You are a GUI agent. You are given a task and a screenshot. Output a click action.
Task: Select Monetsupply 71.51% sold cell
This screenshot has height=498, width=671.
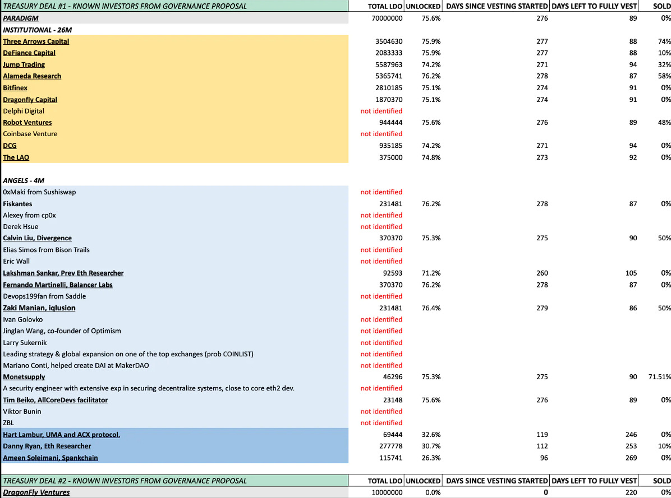659,377
